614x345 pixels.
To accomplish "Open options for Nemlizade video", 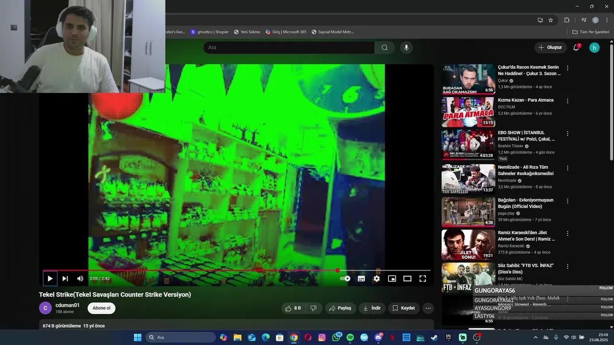I will click(567, 168).
